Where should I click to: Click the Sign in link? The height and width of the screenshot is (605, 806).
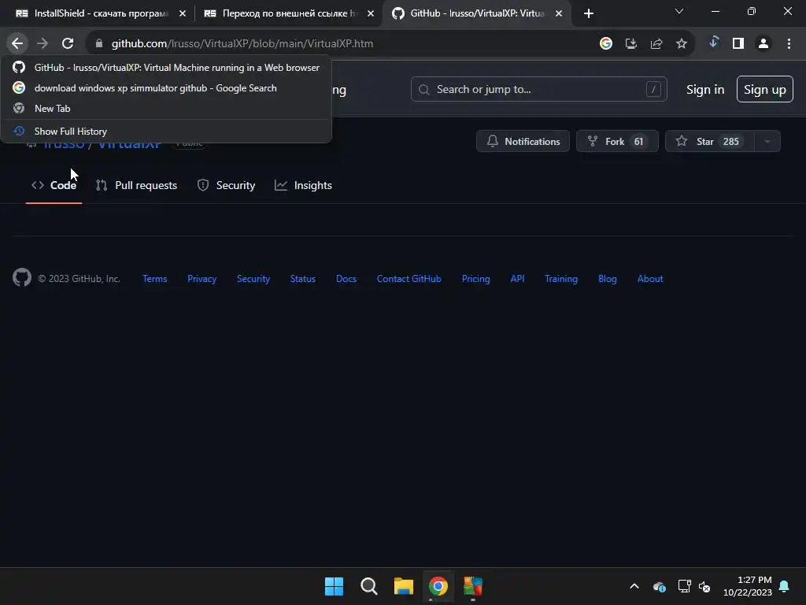705,90
